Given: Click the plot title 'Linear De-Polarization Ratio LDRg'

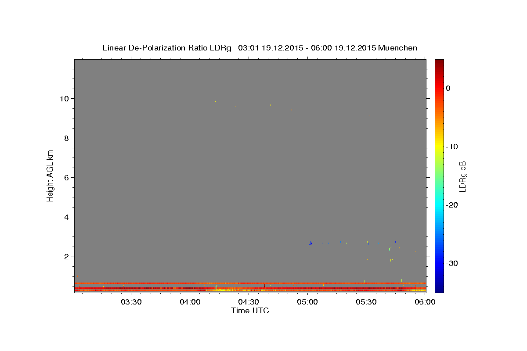Looking at the screenshot, I should click(x=167, y=48).
